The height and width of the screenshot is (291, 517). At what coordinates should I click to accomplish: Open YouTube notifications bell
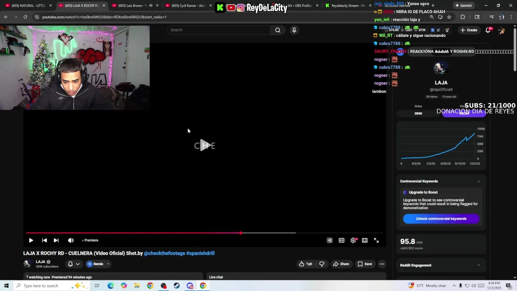click(x=488, y=30)
